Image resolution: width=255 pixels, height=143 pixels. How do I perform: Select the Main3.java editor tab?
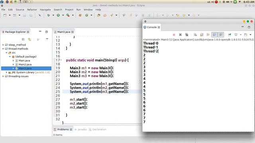point(64,32)
